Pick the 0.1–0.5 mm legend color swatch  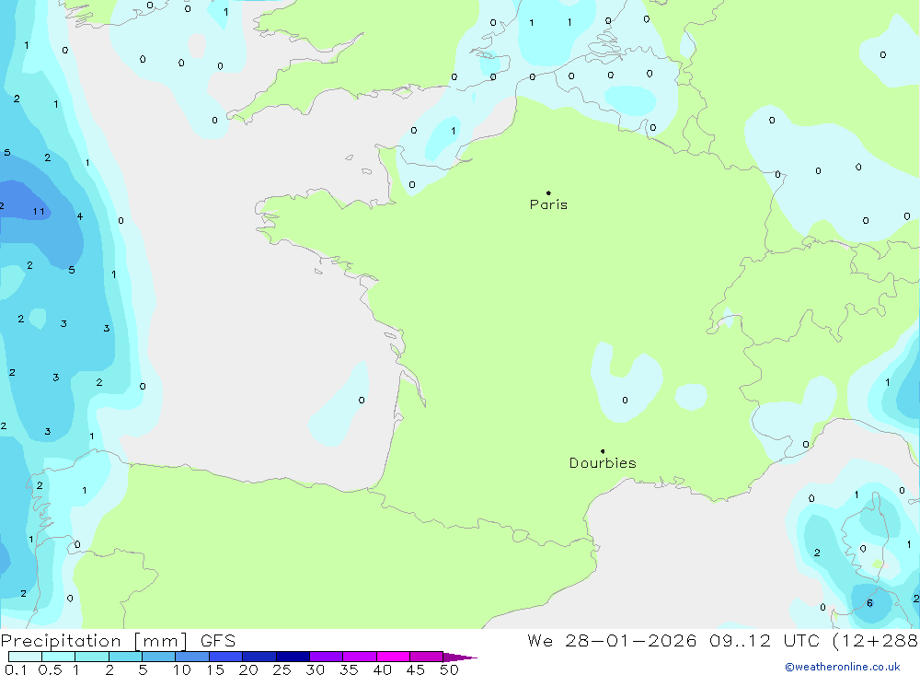click(x=25, y=657)
